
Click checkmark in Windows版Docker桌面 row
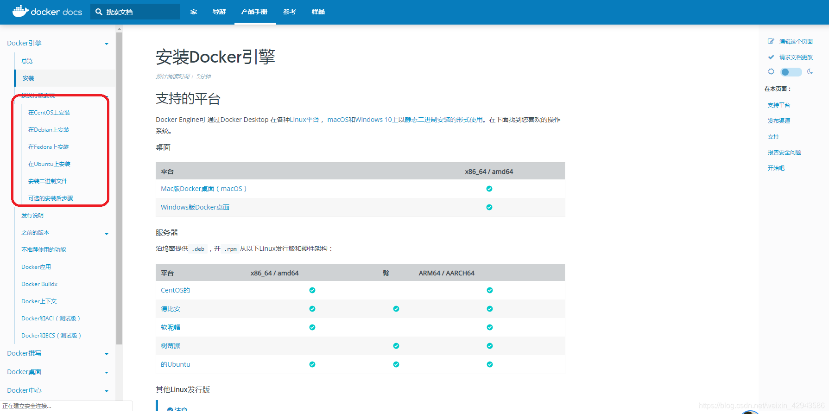[489, 207]
